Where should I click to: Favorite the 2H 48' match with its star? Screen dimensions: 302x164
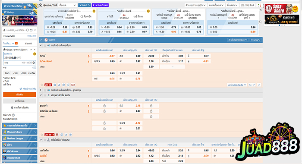click(41, 135)
